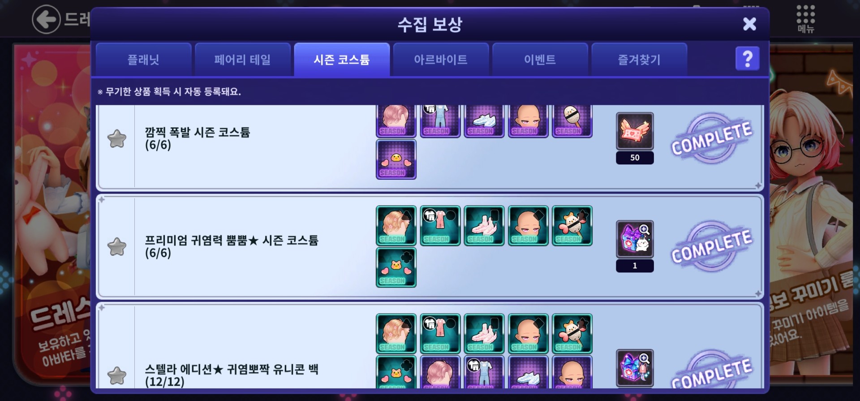Open the 이벤트 tab
This screenshot has height=401, width=860.
click(x=540, y=60)
